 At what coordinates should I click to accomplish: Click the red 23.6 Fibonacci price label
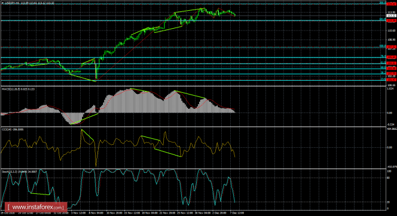point(392,80)
